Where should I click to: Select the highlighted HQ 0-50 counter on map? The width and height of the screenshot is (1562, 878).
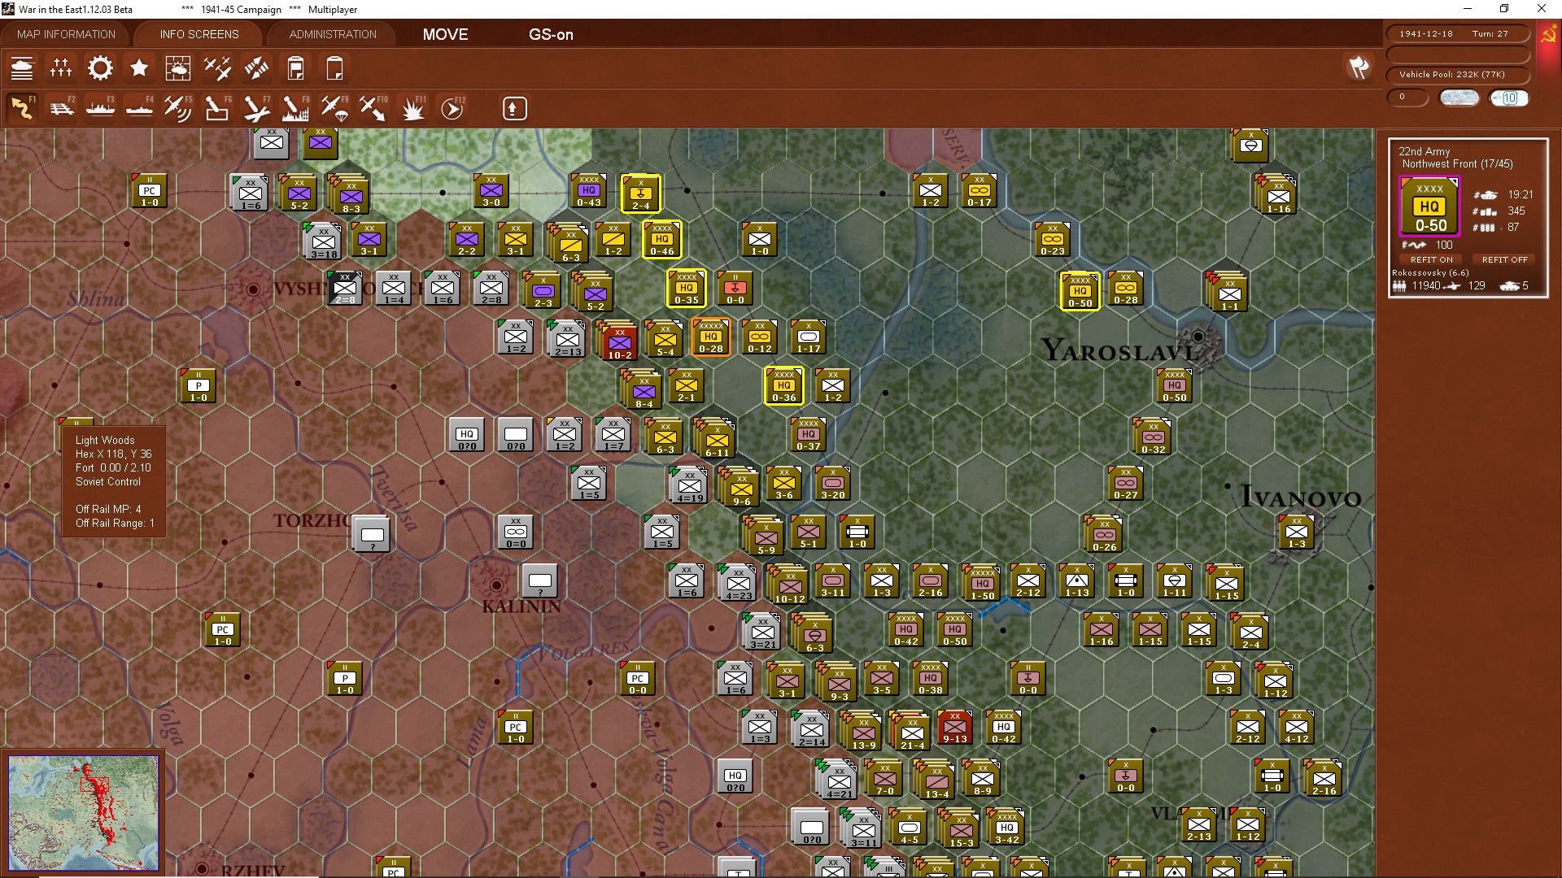[x=1080, y=291]
